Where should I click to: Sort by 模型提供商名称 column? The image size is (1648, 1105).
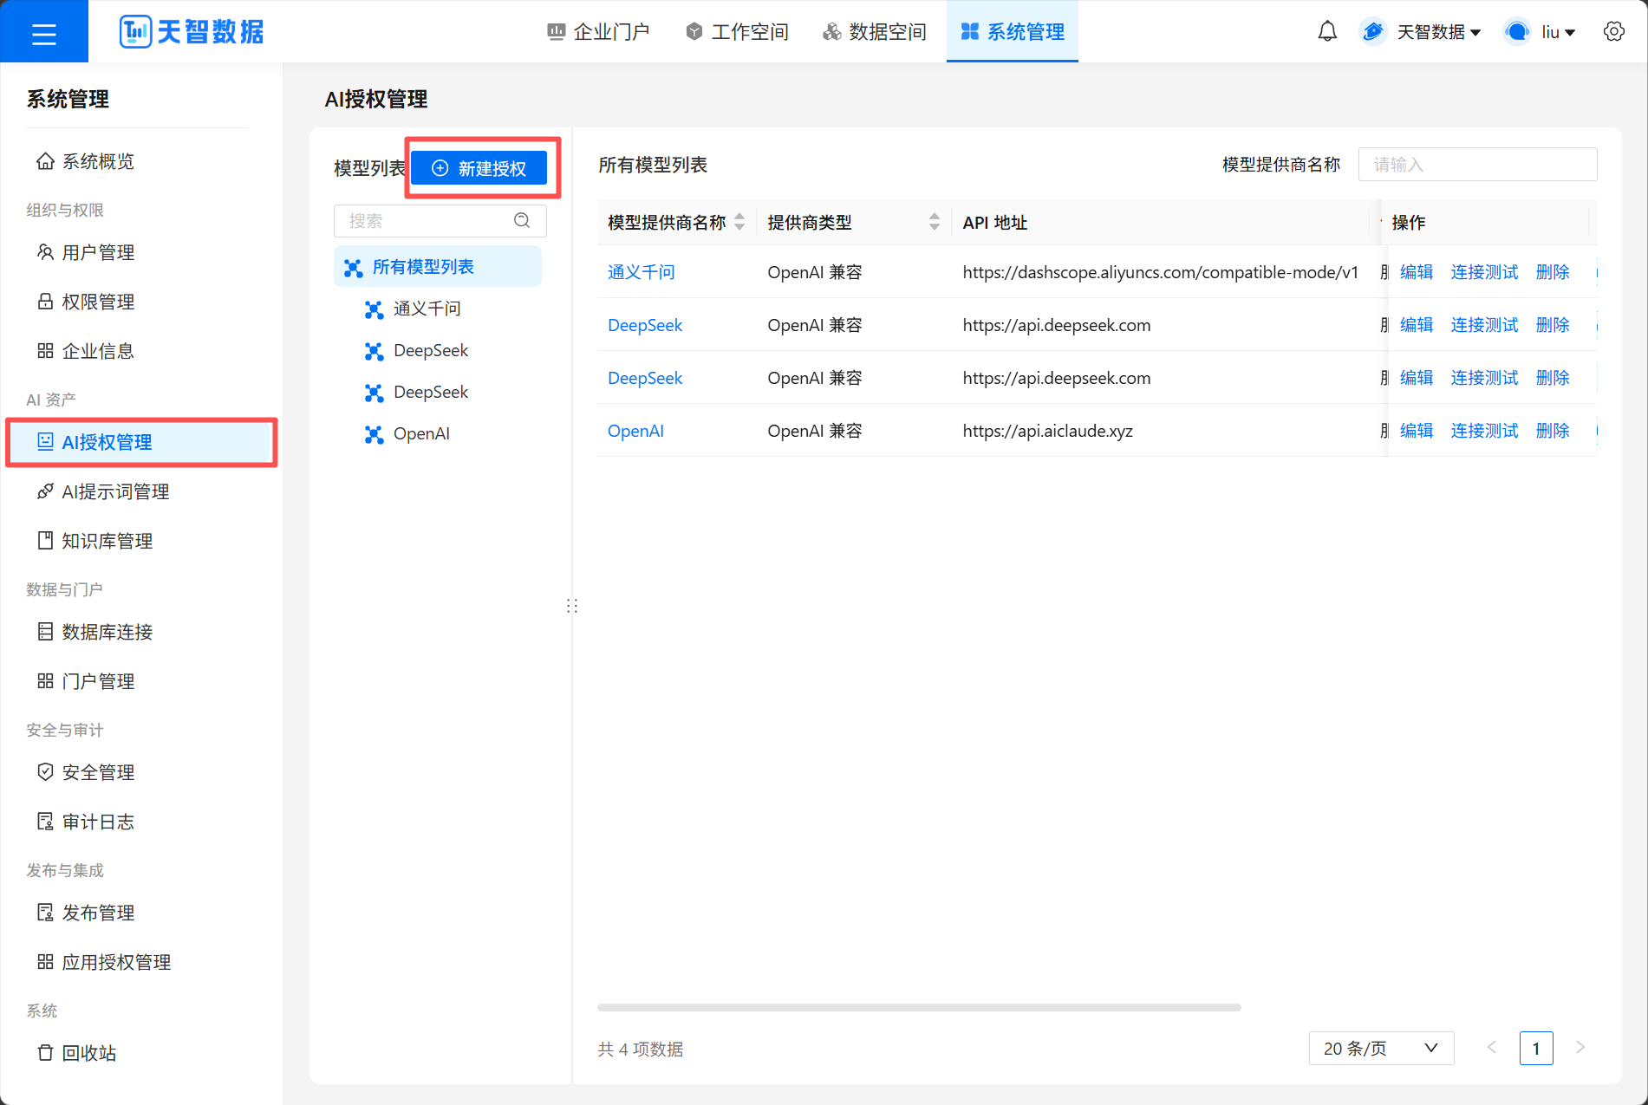[x=739, y=222]
